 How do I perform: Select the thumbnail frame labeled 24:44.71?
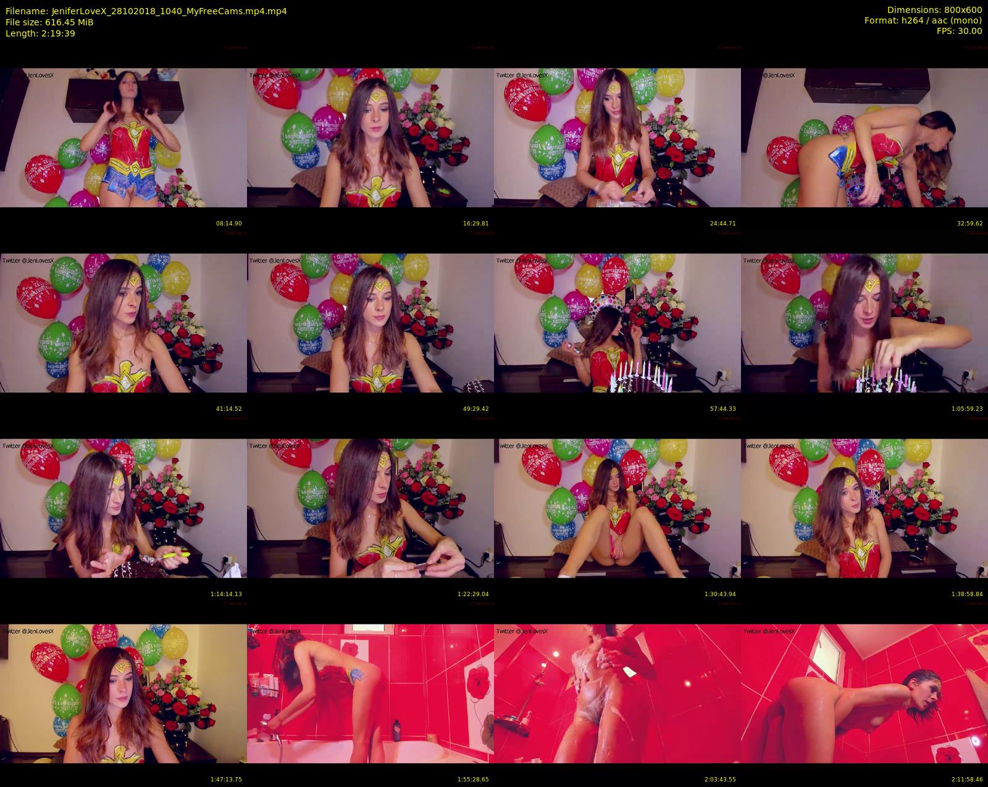click(617, 138)
